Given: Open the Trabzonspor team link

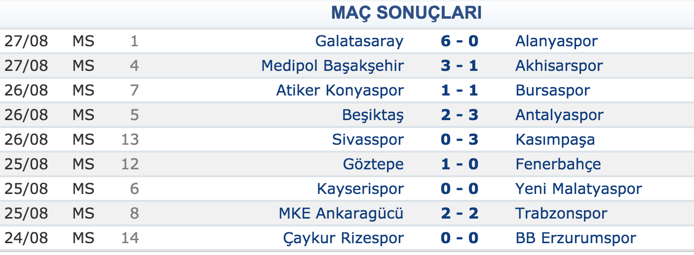Looking at the screenshot, I should [x=561, y=214].
